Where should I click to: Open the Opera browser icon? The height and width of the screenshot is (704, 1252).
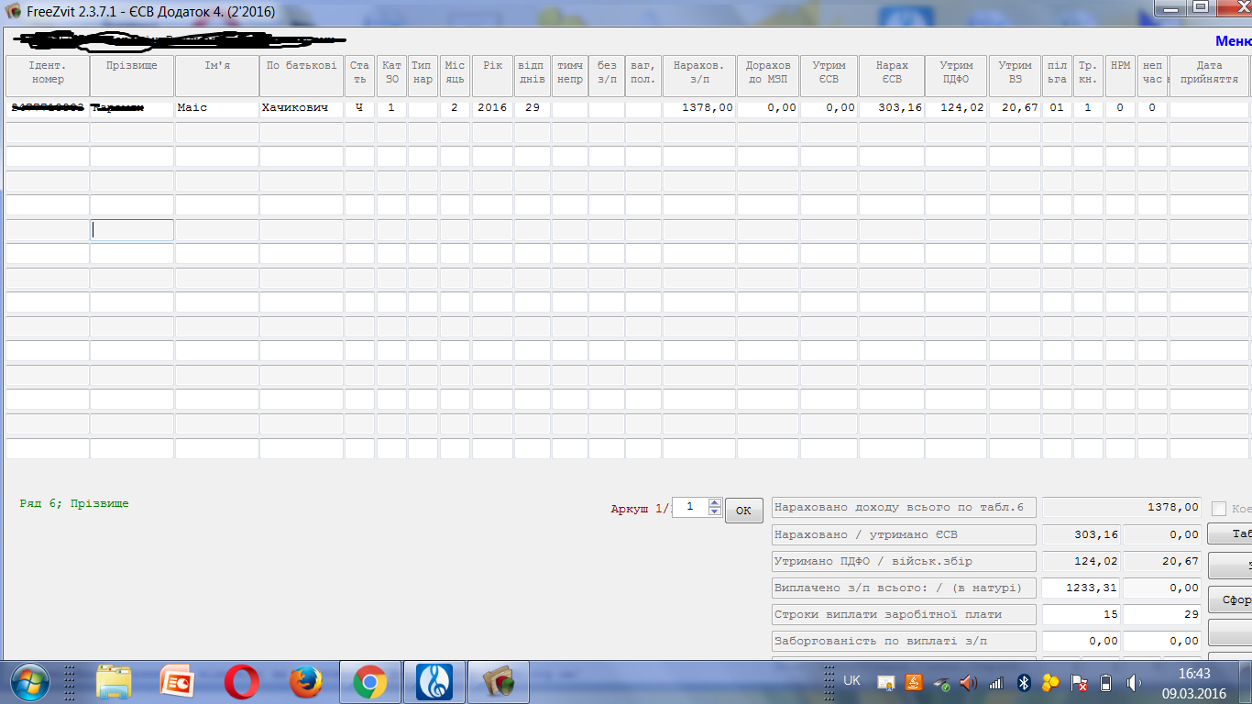click(x=241, y=682)
